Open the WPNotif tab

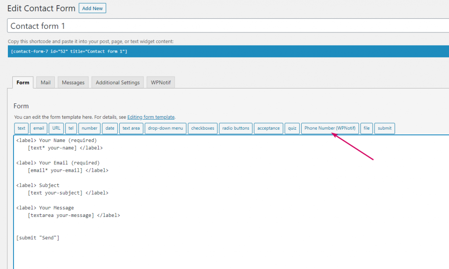pos(160,82)
